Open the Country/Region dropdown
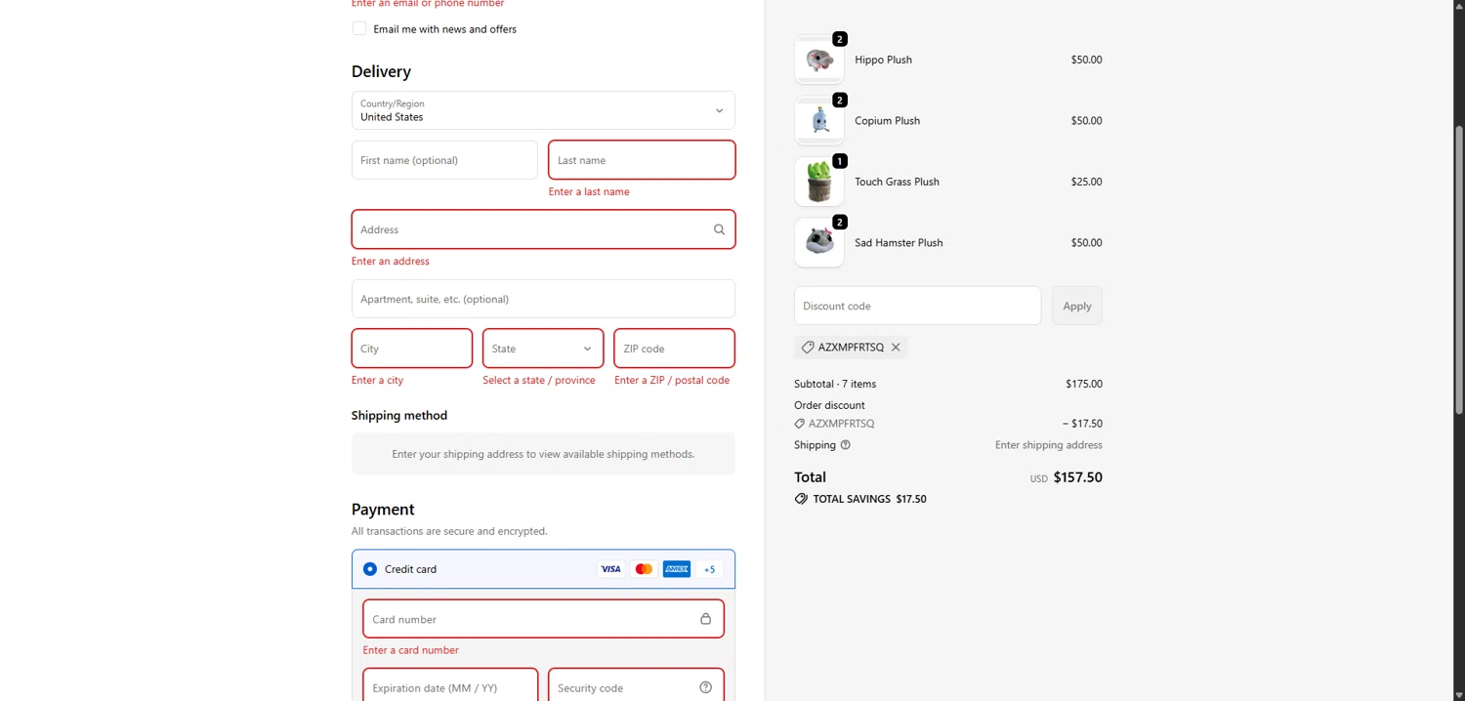 pyautogui.click(x=543, y=110)
